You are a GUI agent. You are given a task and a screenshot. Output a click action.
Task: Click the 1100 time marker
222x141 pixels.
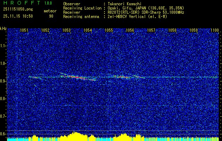pos(215,30)
